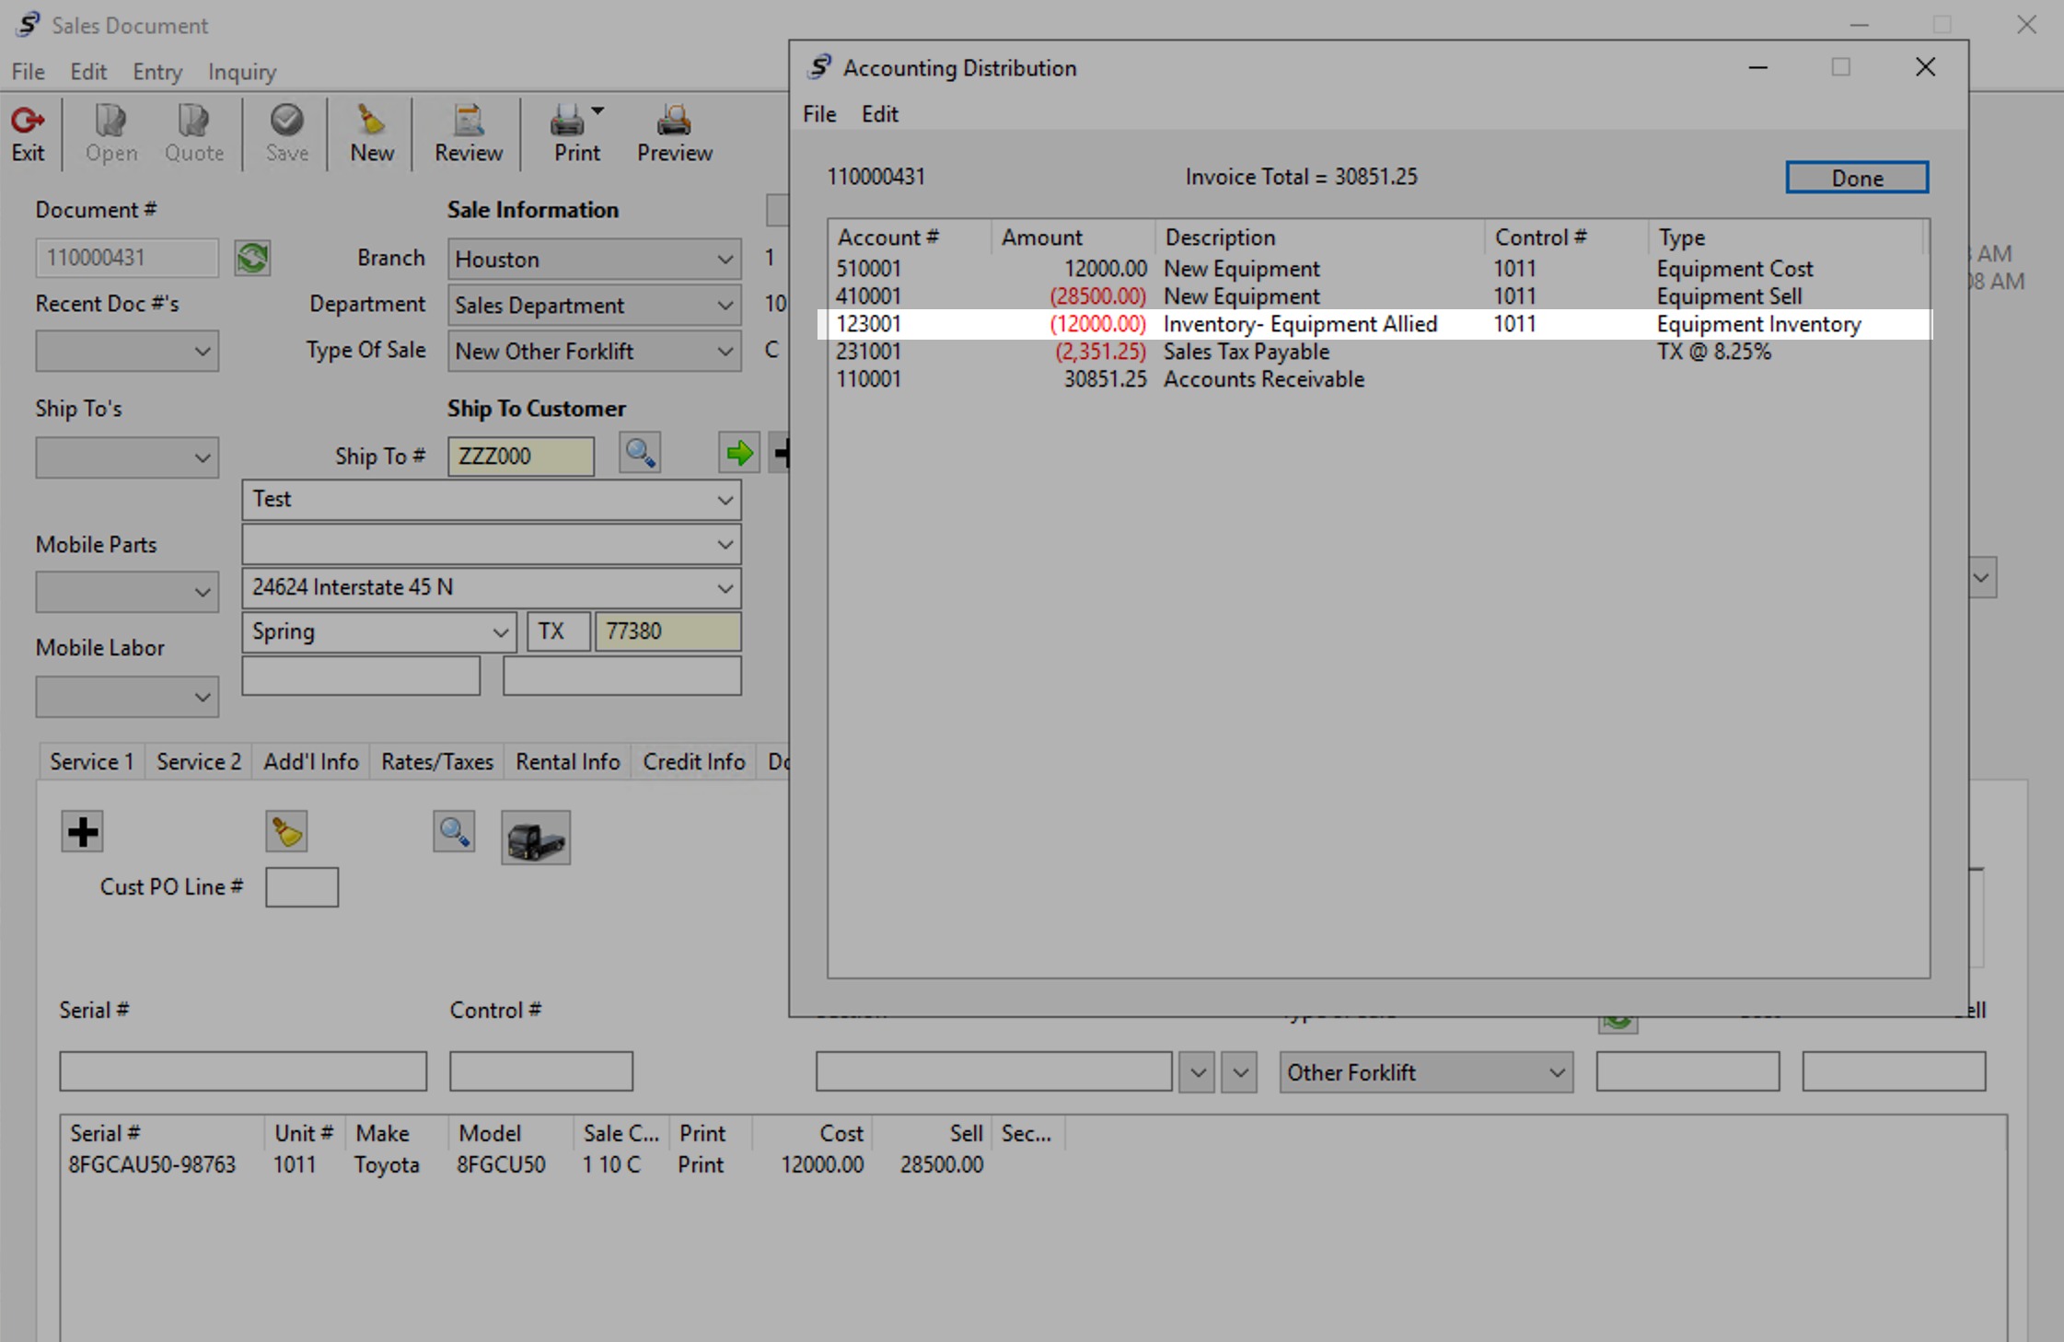Click the magnifier search icon beside Ship To #

pyautogui.click(x=640, y=453)
